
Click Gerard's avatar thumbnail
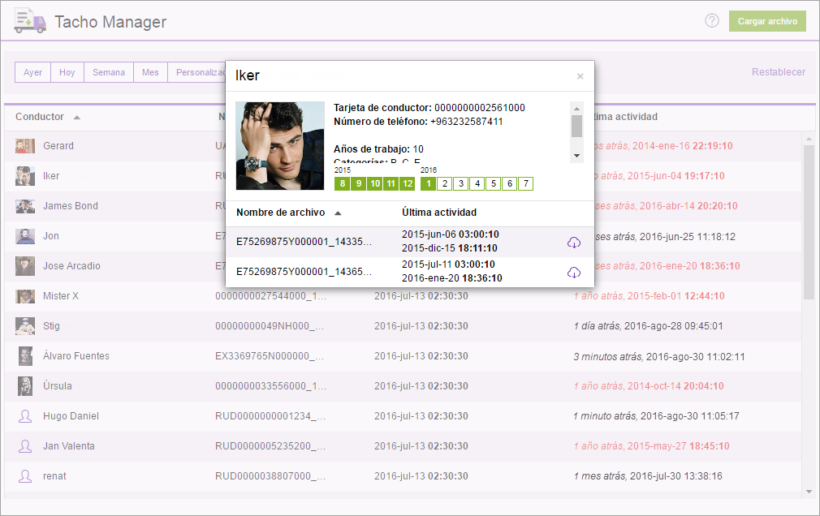tap(25, 146)
